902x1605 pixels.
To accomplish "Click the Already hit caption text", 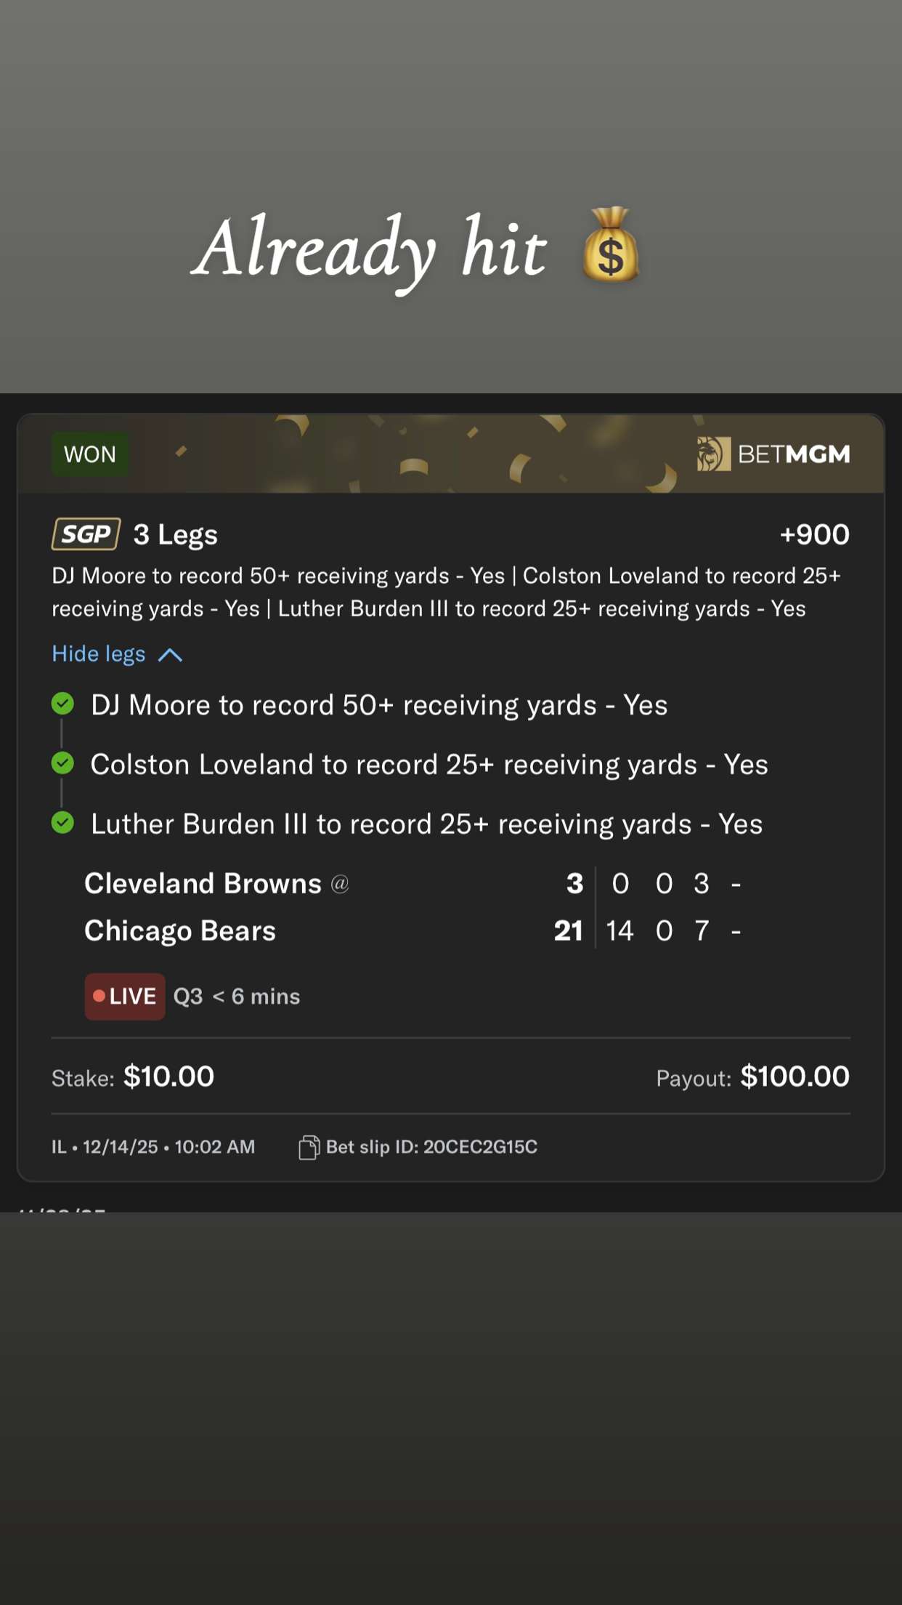I will point(372,249).
